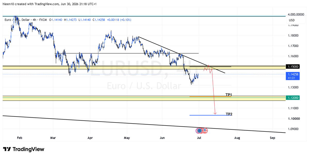Click the Sep label on time axis
309x157 pixels.
point(272,138)
